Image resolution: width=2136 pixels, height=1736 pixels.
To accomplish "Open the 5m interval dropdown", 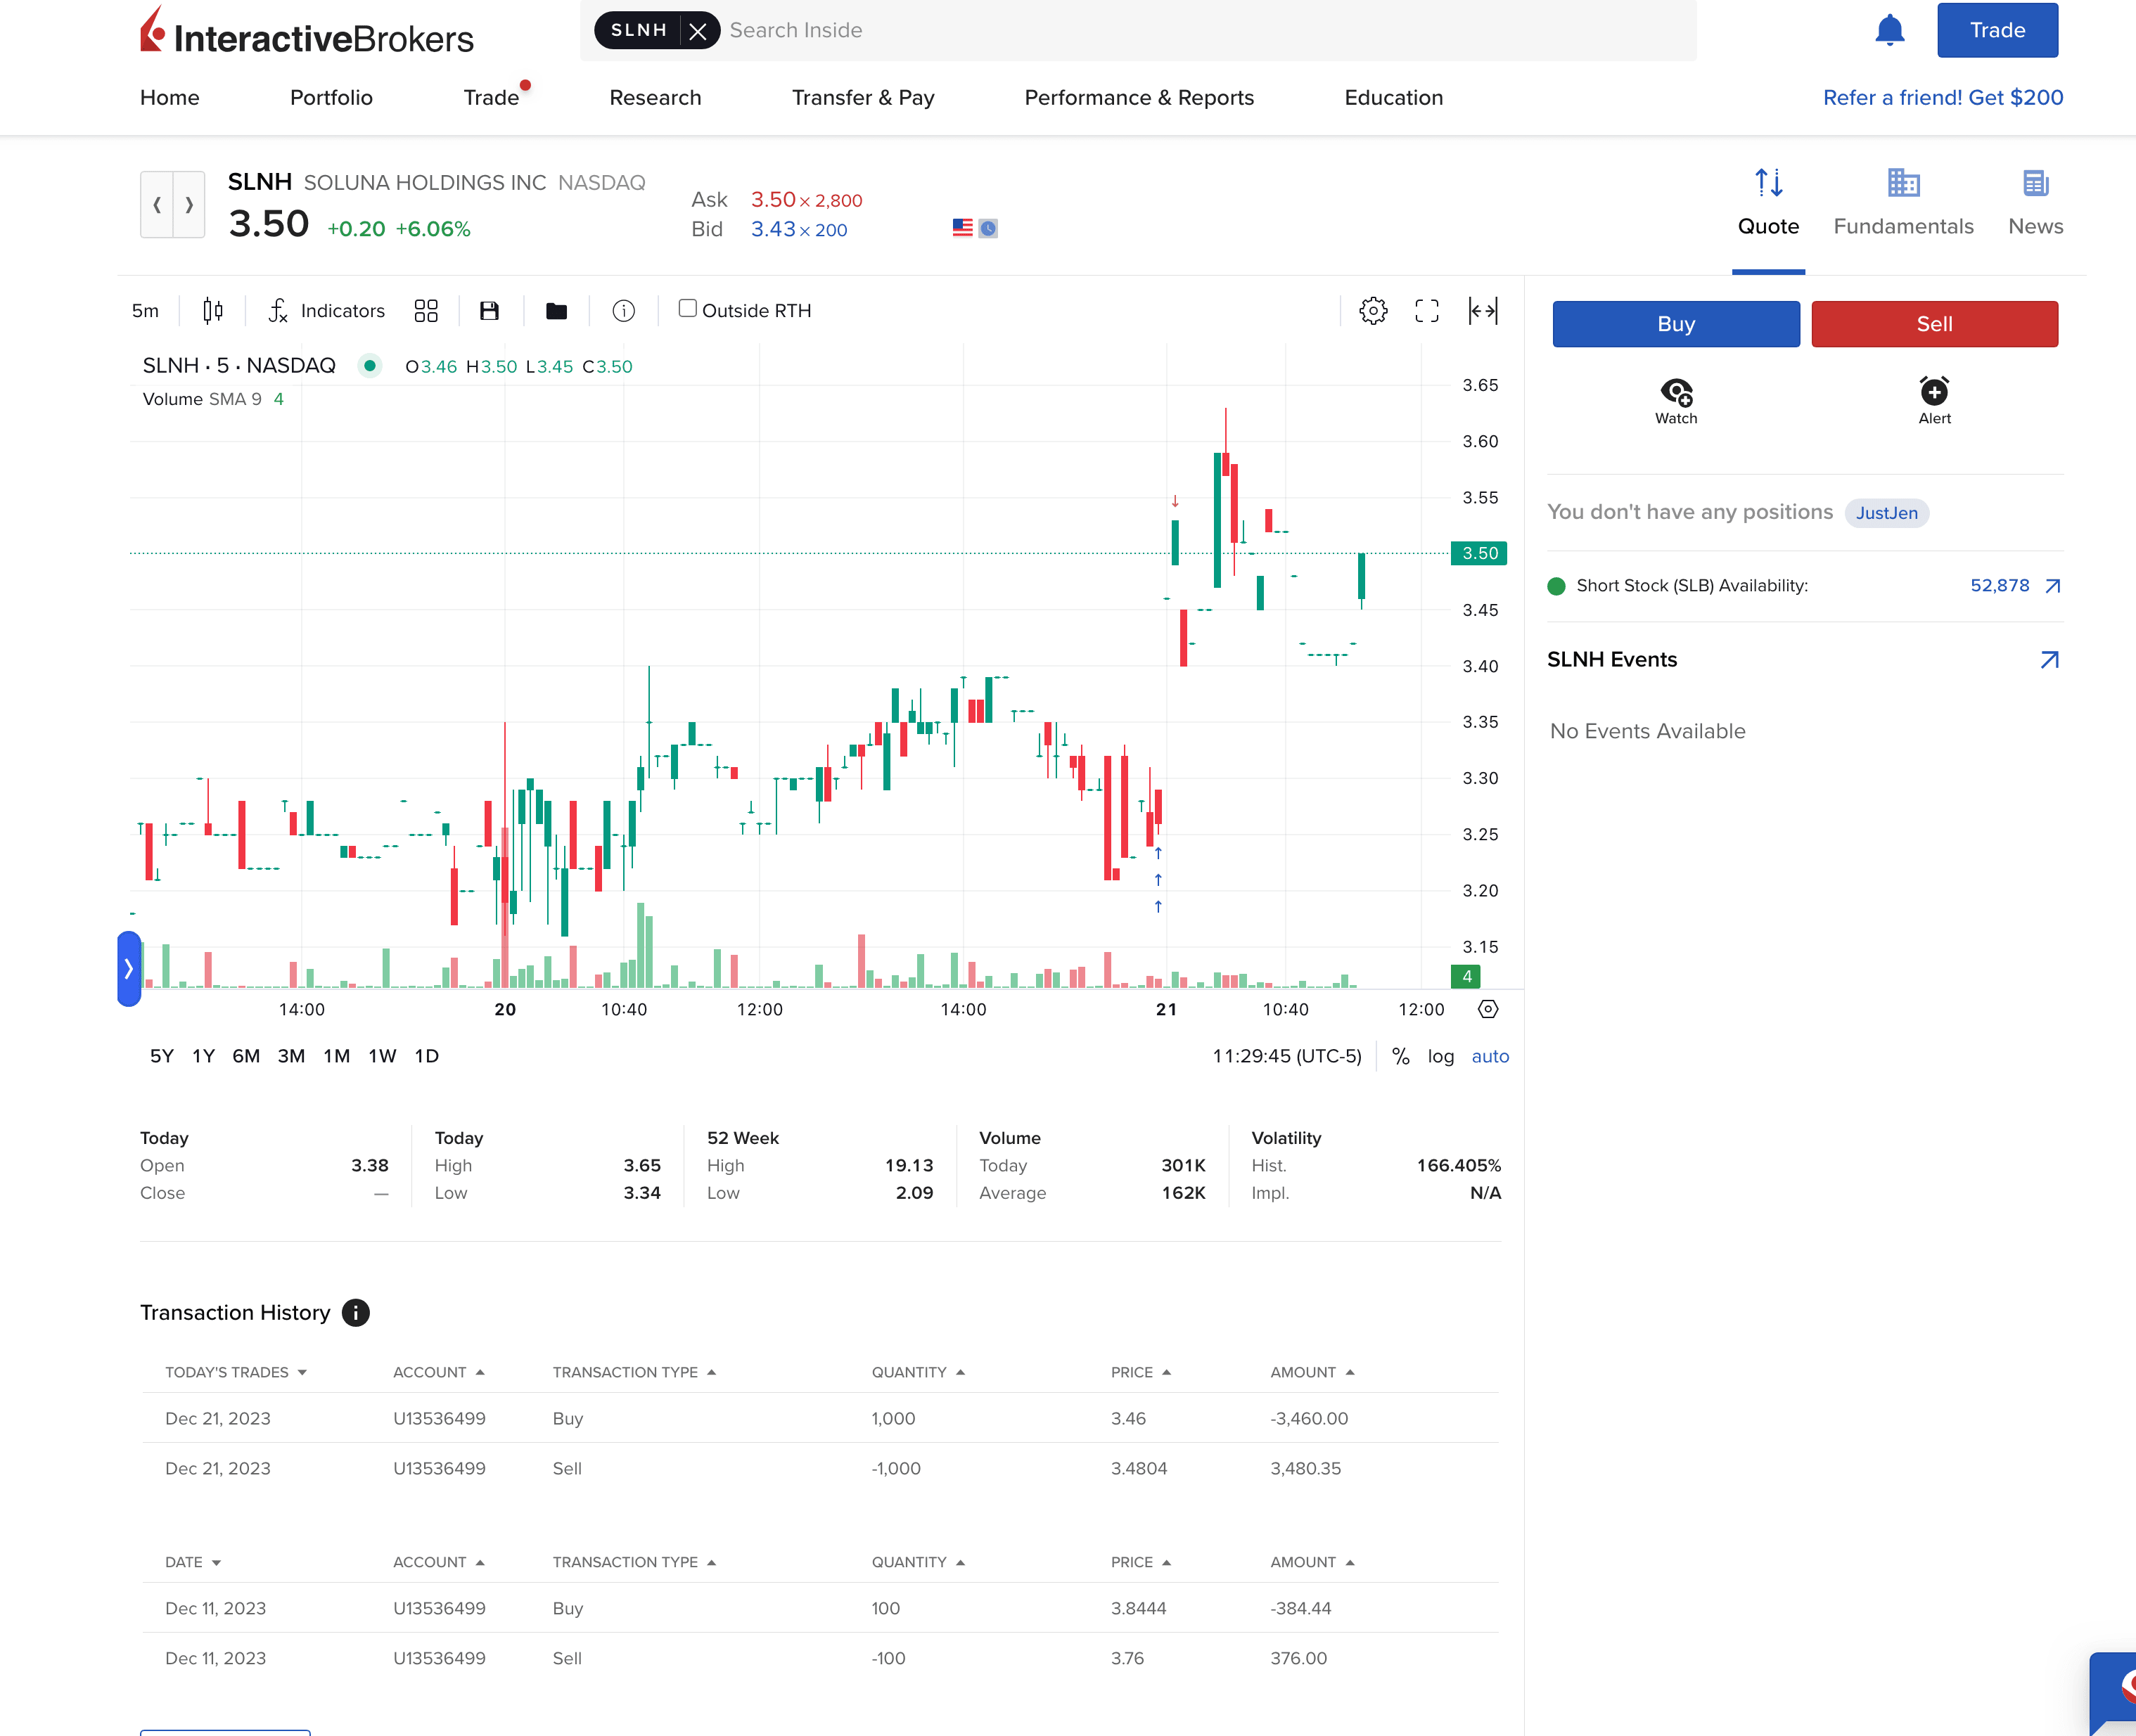I will [x=146, y=311].
